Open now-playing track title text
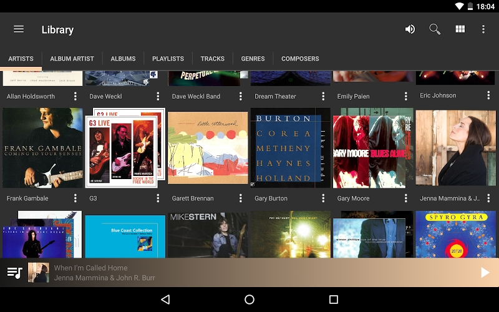The width and height of the screenshot is (499, 312). [x=90, y=268]
